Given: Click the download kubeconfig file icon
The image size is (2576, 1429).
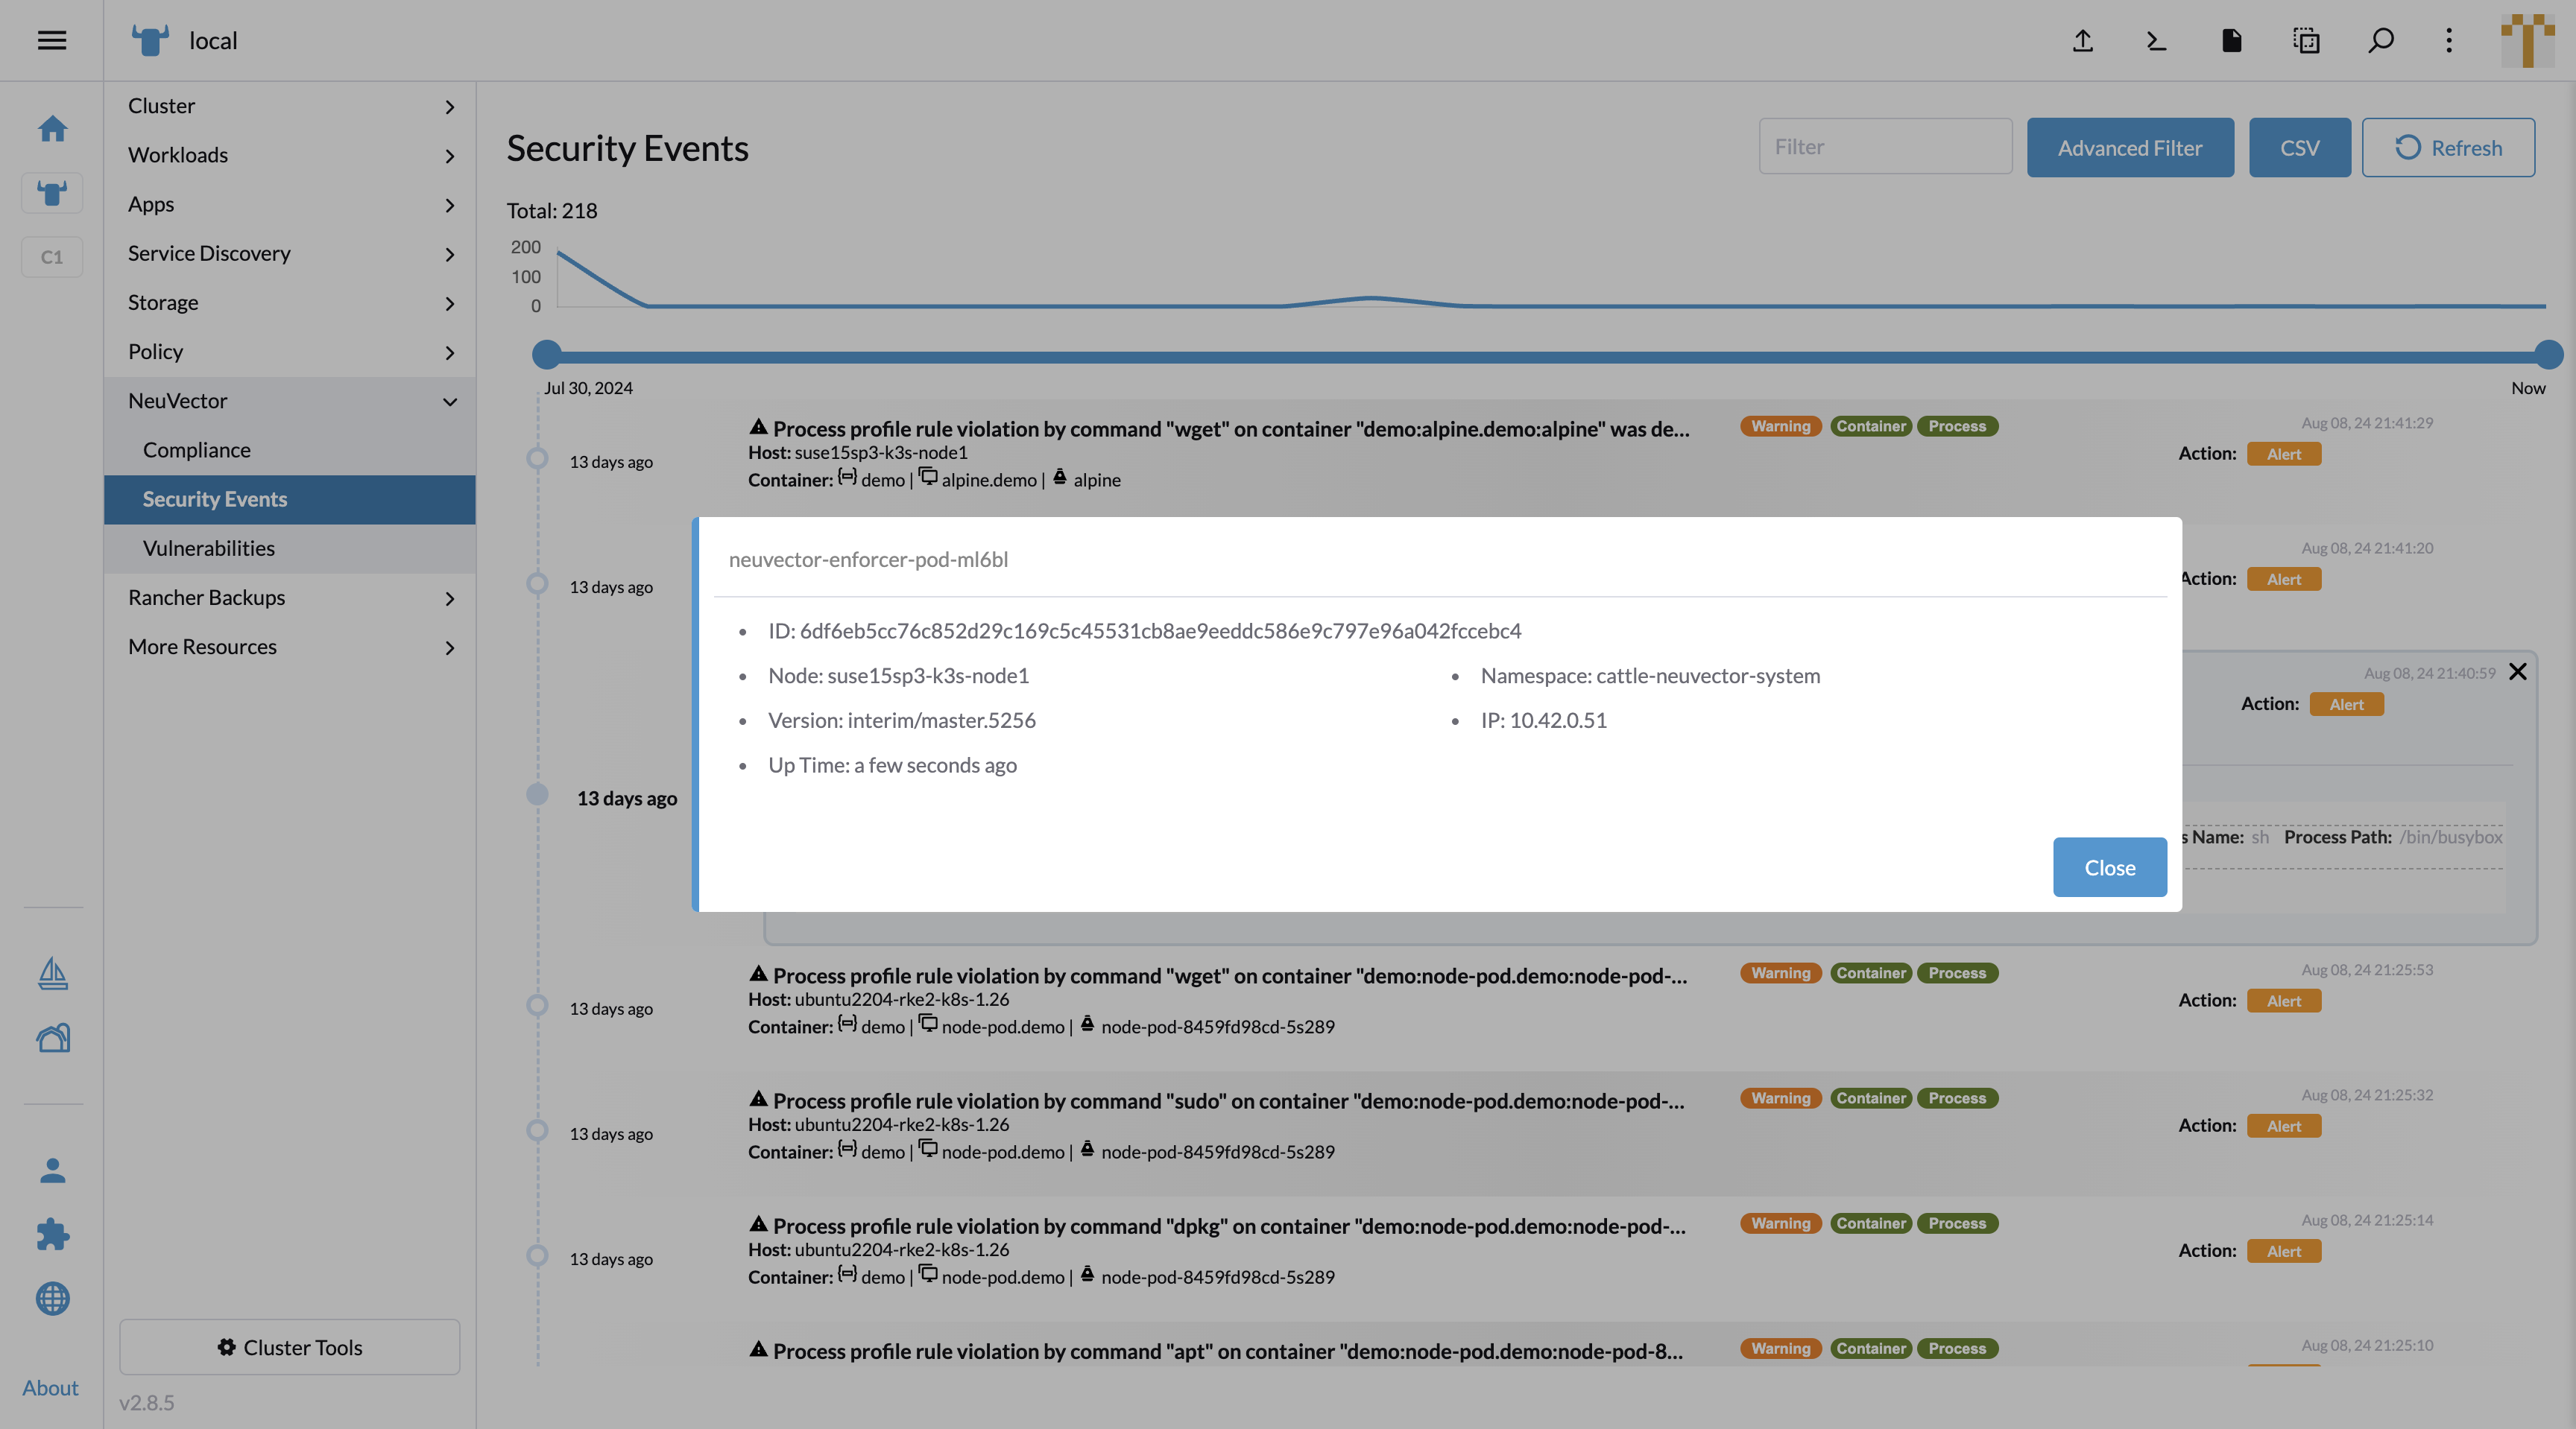Looking at the screenshot, I should tap(2231, 41).
